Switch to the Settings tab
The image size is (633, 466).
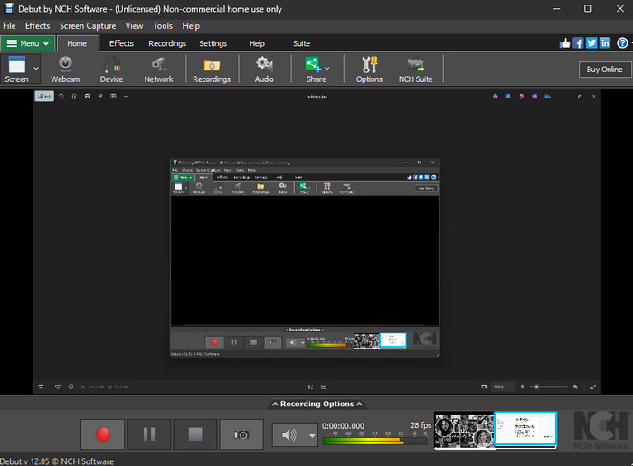click(213, 43)
